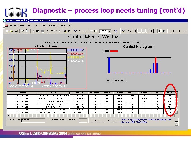The height and width of the screenshot is (143, 191).
Task: Click the Settings button
Action: (112, 120)
